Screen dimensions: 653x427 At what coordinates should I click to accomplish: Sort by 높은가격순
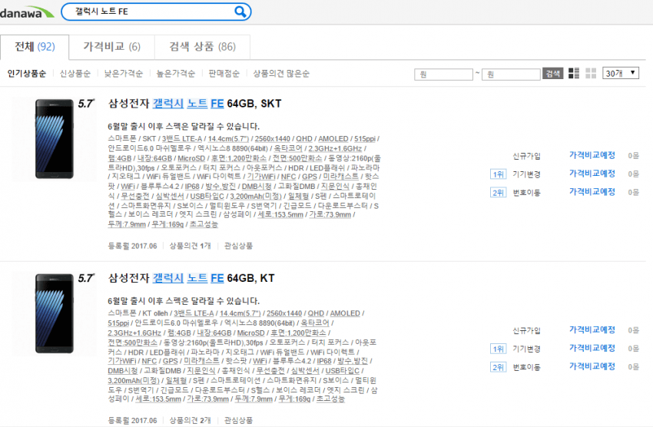(175, 74)
